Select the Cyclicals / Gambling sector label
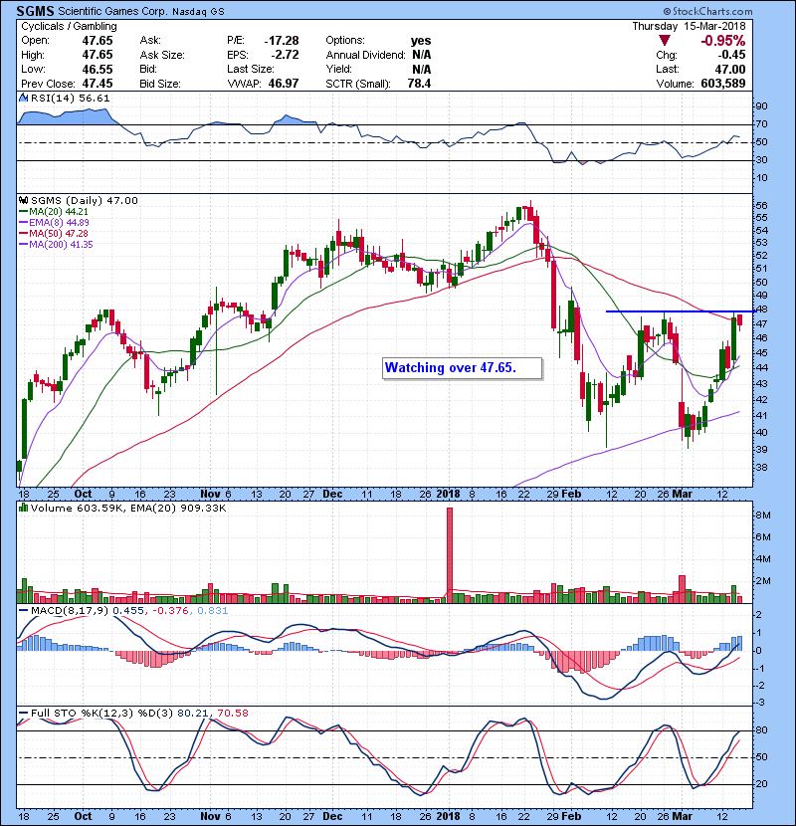Viewport: 796px width, 826px height. point(69,26)
